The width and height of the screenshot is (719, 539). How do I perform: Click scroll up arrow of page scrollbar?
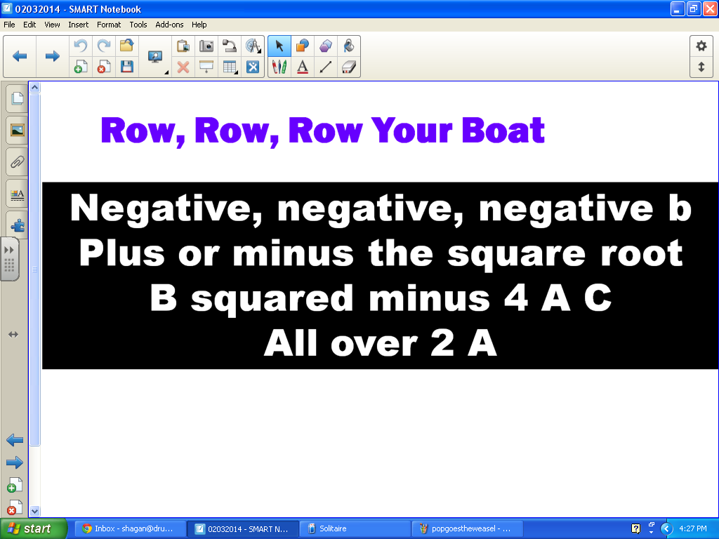[35, 87]
